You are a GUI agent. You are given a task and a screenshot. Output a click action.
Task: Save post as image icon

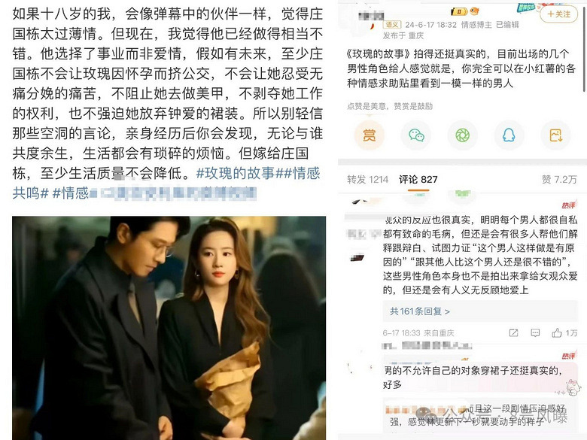pyautogui.click(x=555, y=135)
